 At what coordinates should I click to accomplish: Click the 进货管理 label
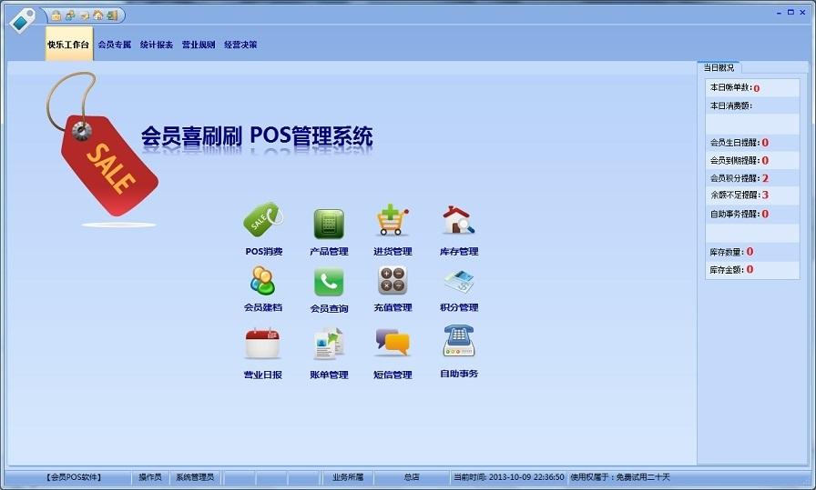pyautogui.click(x=393, y=252)
